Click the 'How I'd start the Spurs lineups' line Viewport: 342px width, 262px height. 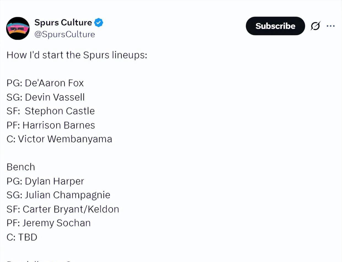pyautogui.click(x=77, y=55)
